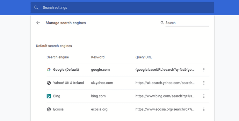Focus the search engines Search field
239x121 pixels.
(187, 23)
